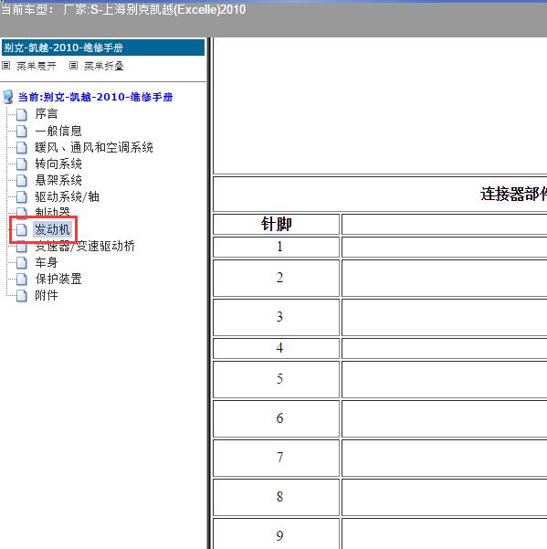Viewport: 547px width, 549px height.
Task: Open the 序言 chapter
Action: click(x=47, y=114)
